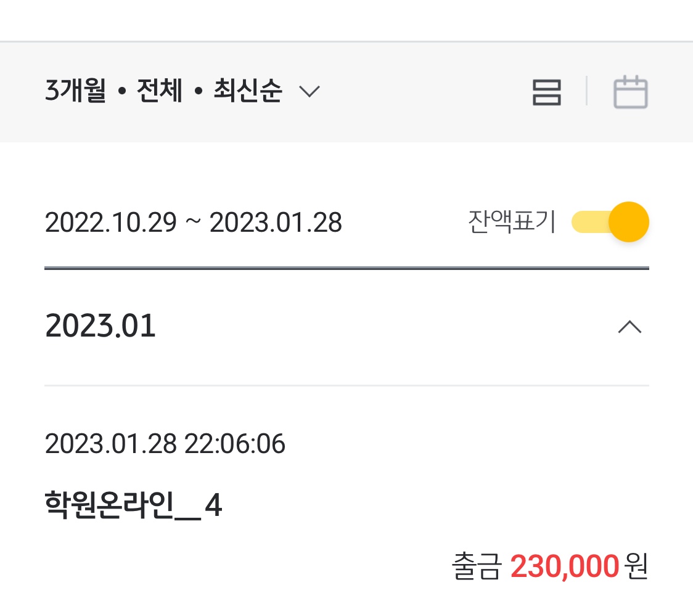The width and height of the screenshot is (693, 601).
Task: Collapse the 2023.01 month section chevron
Action: pyautogui.click(x=629, y=327)
